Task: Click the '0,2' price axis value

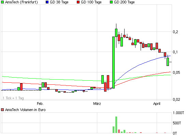Action: click(175, 32)
